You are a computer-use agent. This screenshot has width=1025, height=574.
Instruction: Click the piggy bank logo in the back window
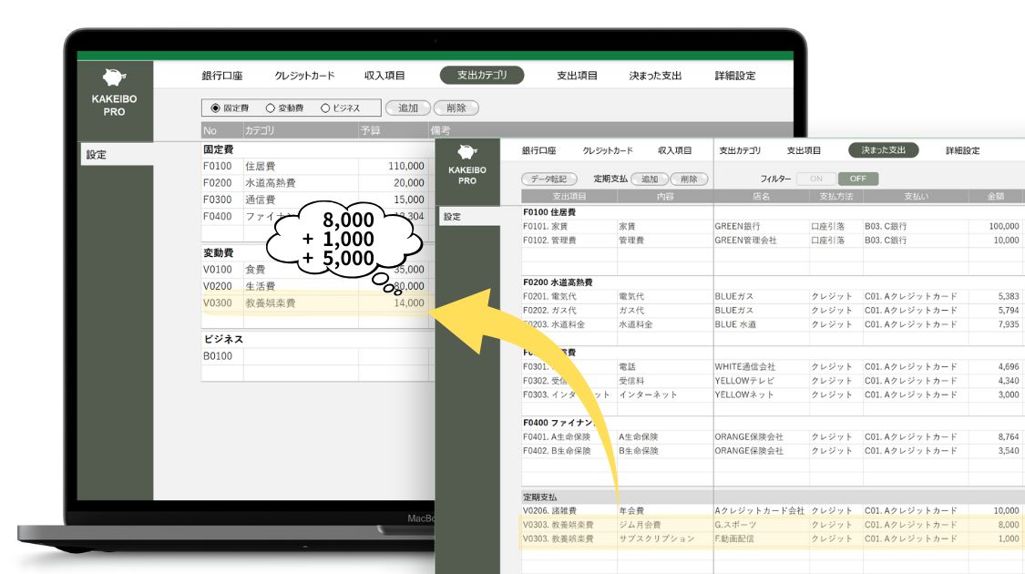click(x=114, y=77)
